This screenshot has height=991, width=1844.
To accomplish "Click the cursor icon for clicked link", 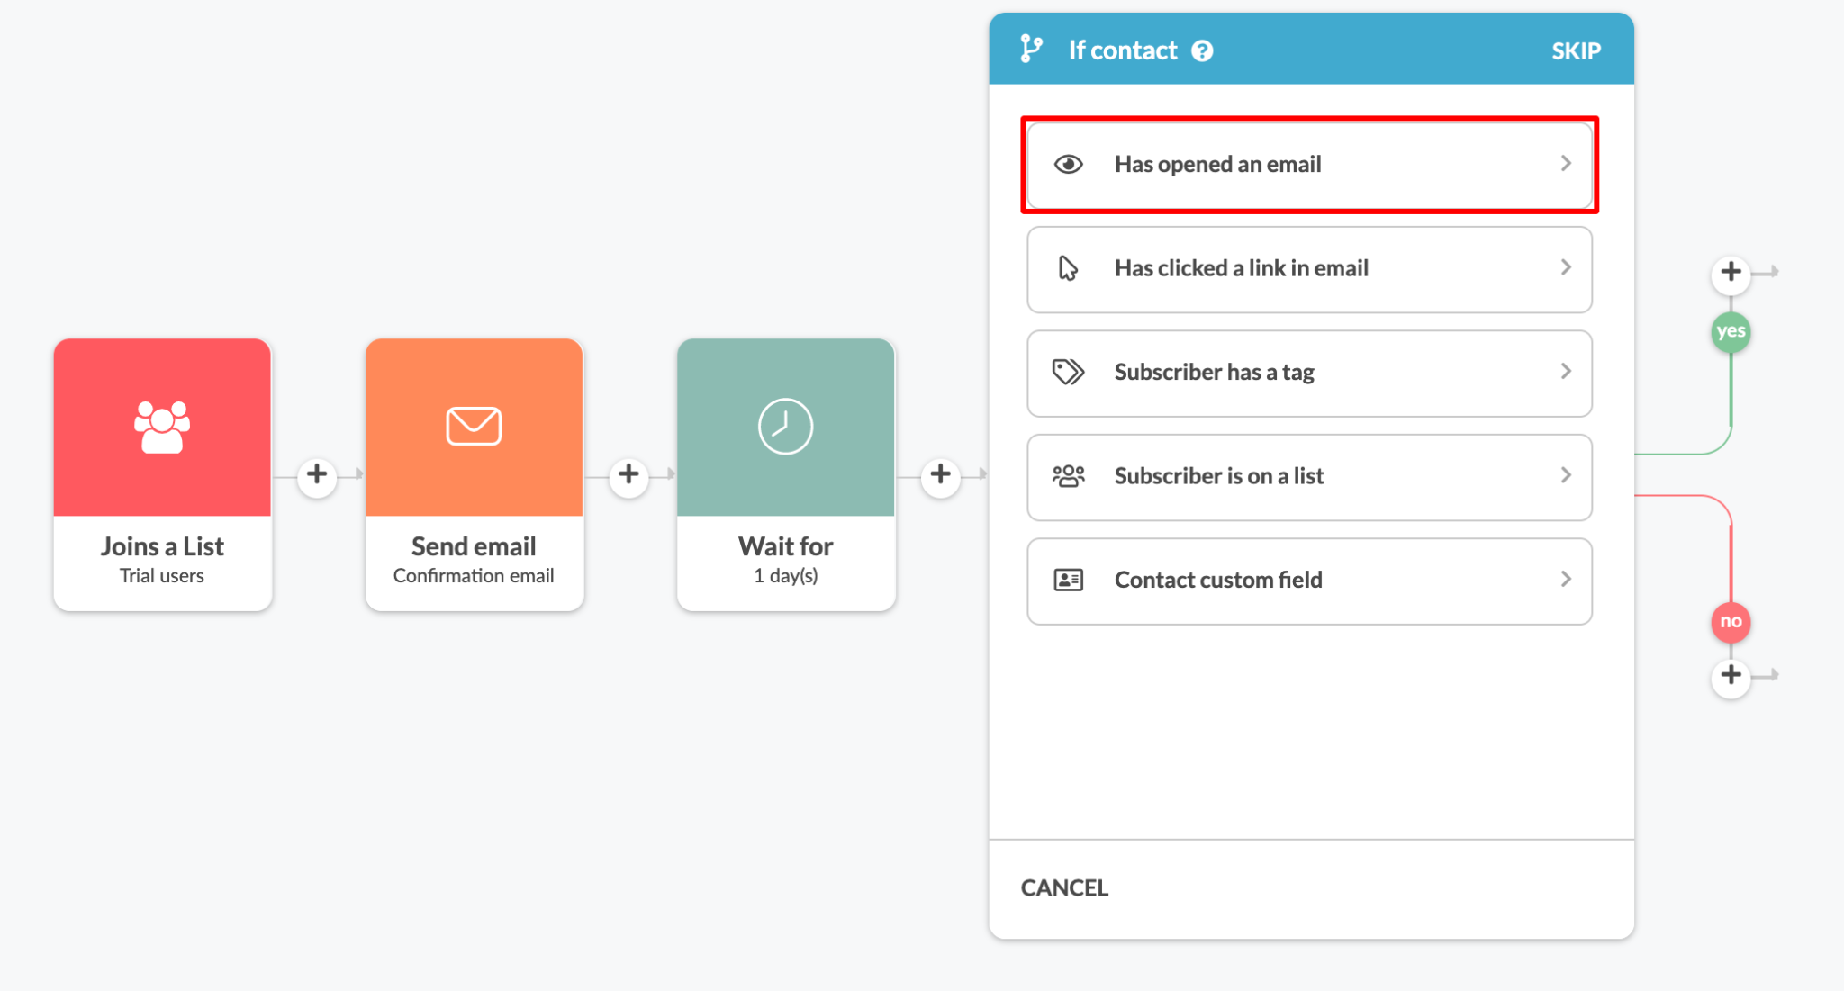I will [1068, 268].
